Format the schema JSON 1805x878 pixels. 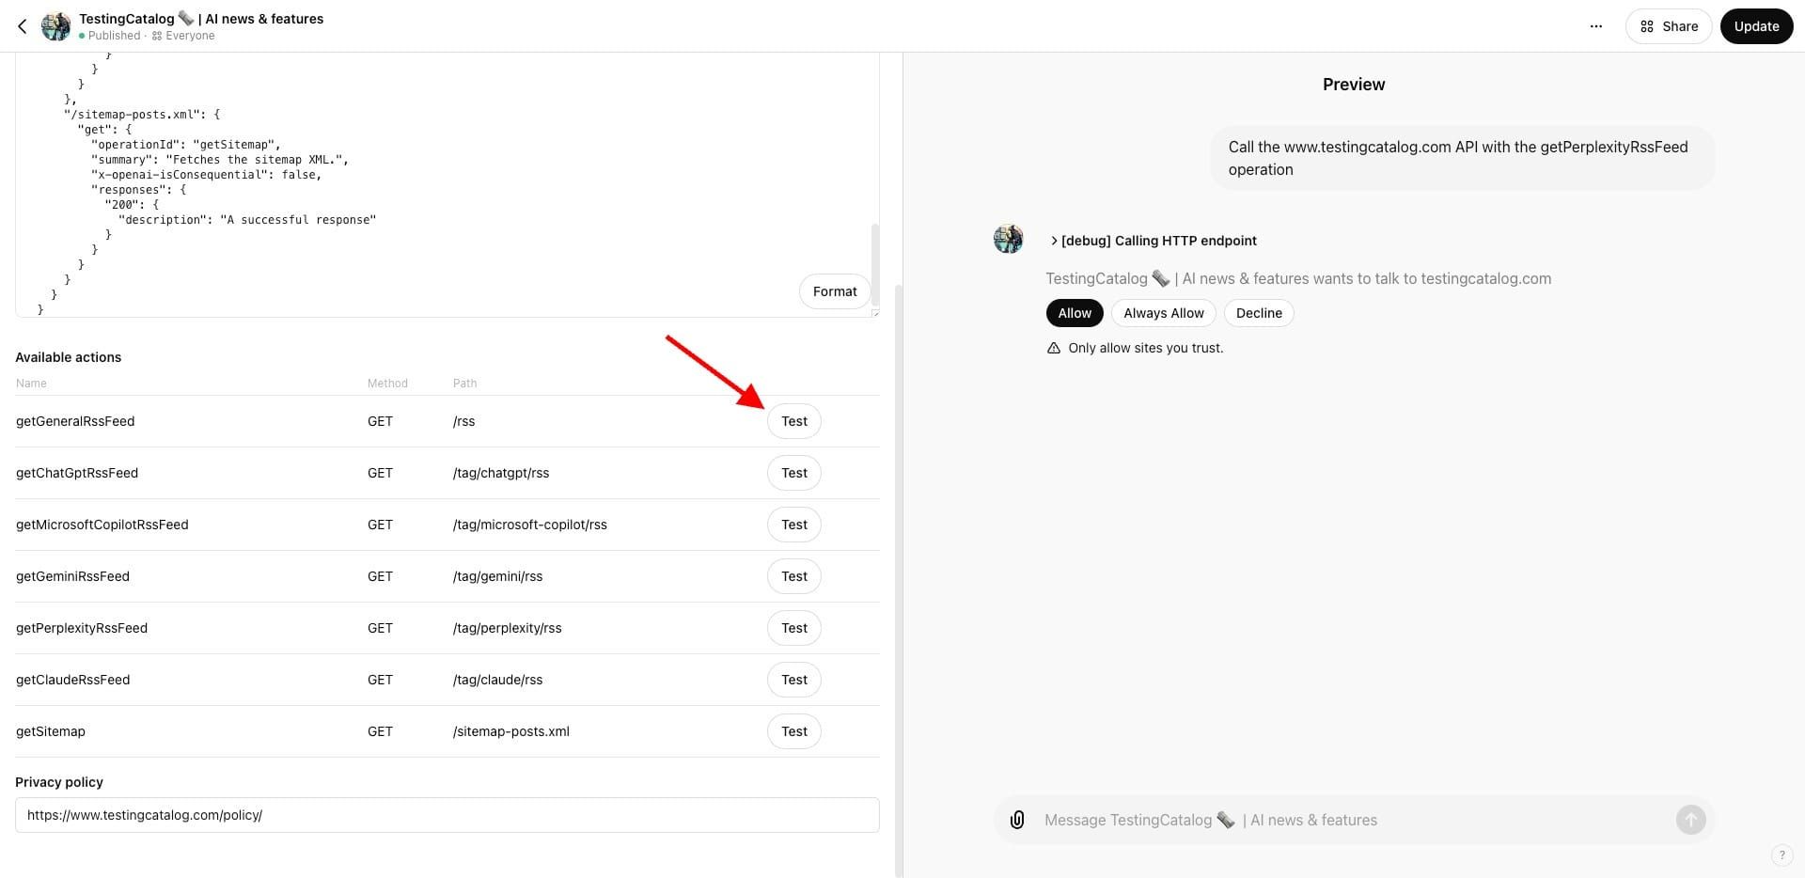[x=834, y=290]
